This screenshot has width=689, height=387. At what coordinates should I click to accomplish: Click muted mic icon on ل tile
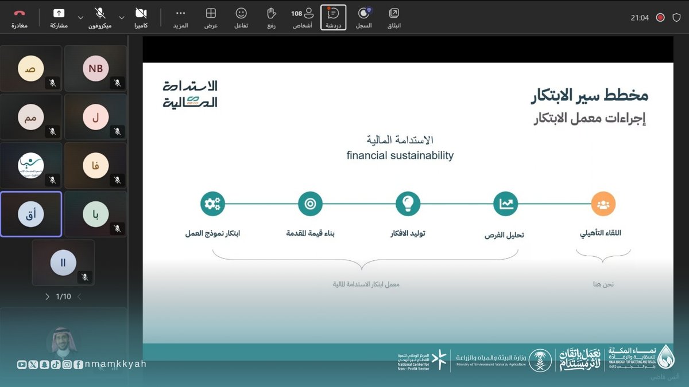(x=117, y=131)
